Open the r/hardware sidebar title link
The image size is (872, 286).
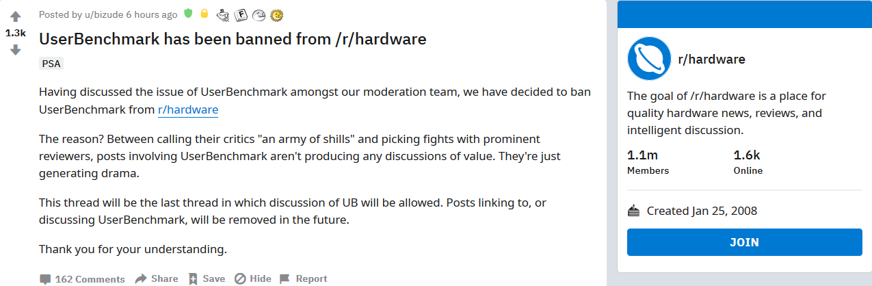[x=711, y=60]
